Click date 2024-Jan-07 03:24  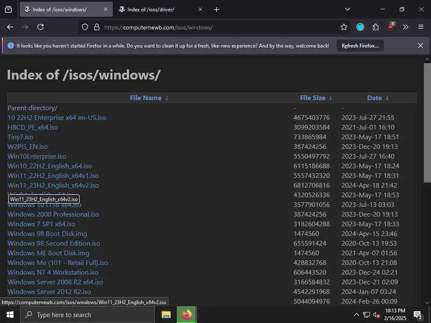pyautogui.click(x=369, y=291)
